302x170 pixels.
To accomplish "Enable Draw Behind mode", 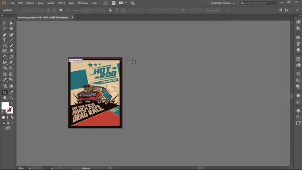I will pos(8,123).
